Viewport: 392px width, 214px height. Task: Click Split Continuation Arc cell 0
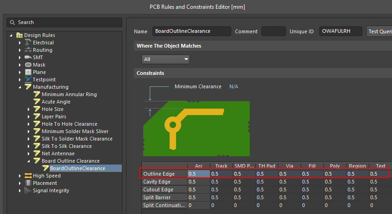[199, 205]
